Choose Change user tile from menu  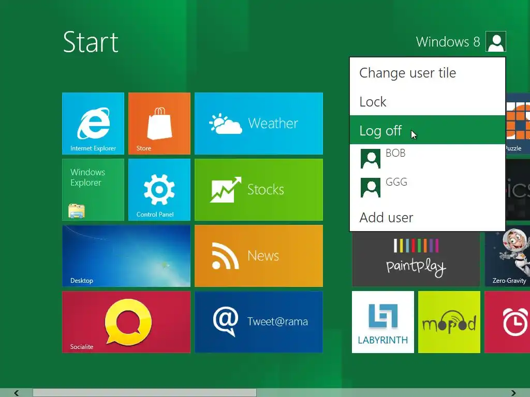427,72
